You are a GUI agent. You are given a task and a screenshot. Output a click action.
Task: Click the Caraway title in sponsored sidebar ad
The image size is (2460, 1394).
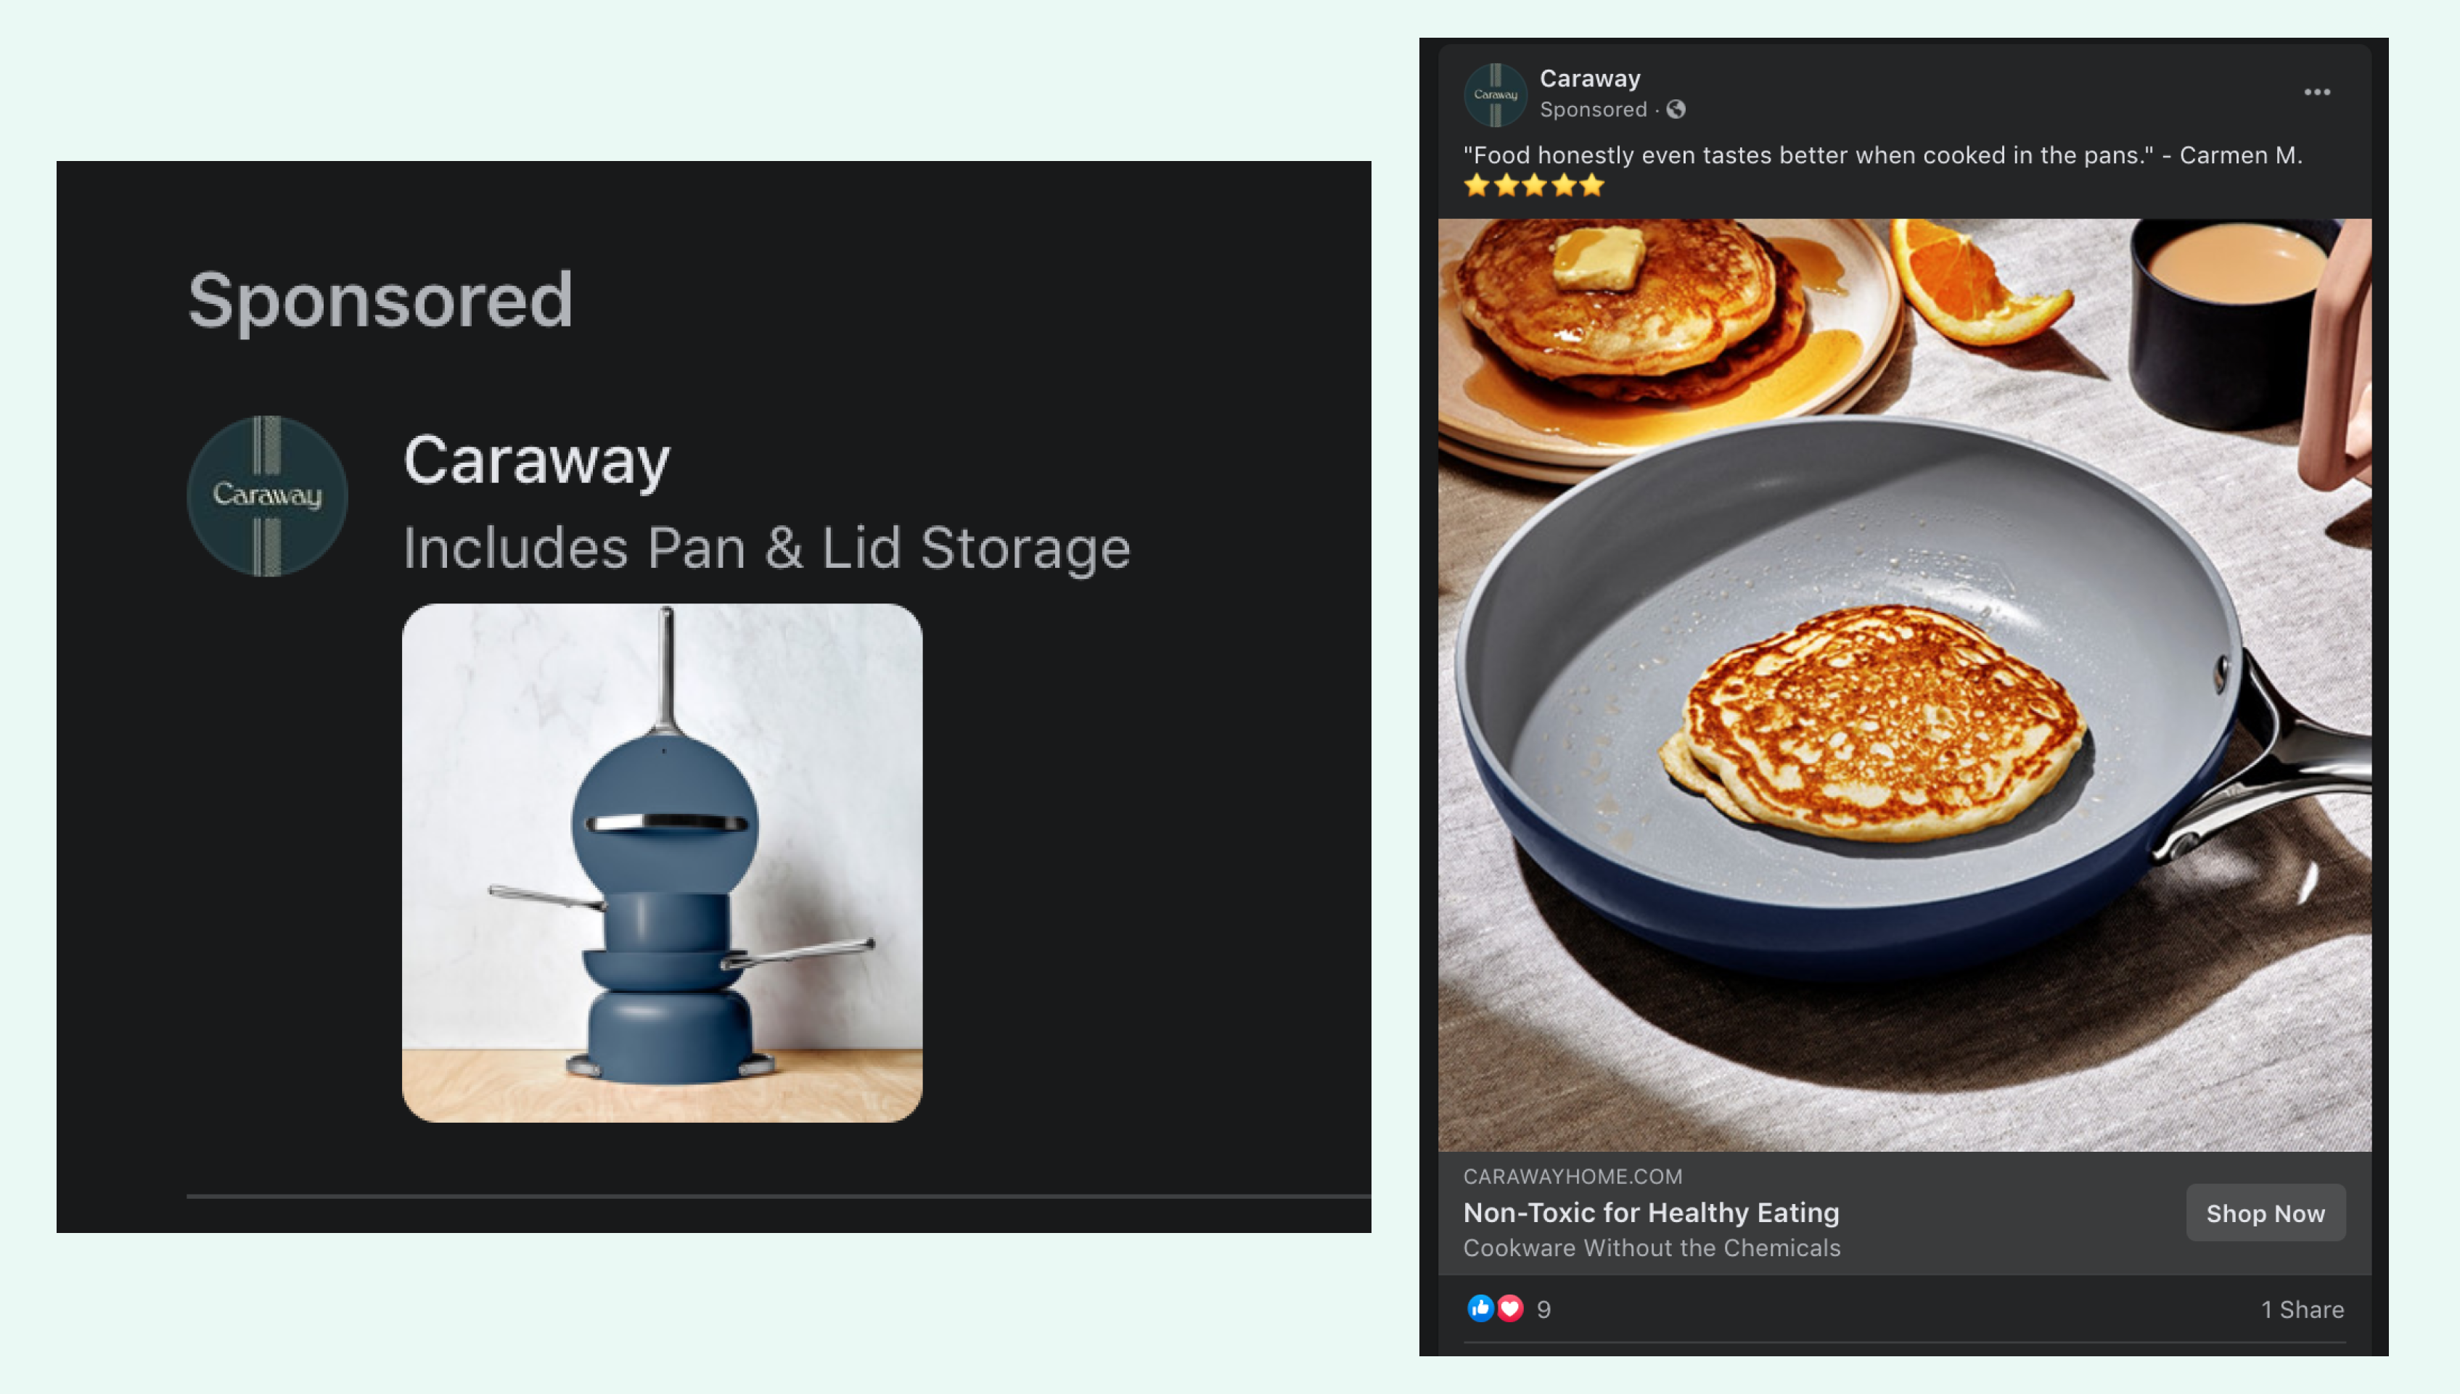point(536,461)
